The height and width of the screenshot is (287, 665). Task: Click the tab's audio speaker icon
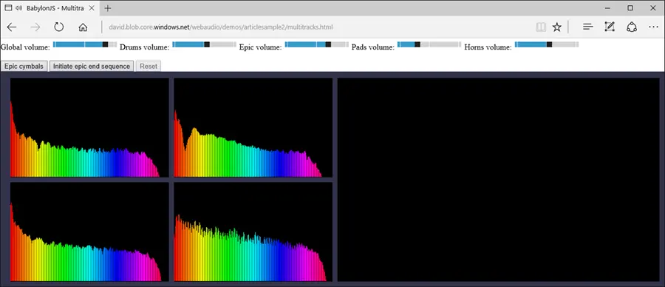click(19, 8)
